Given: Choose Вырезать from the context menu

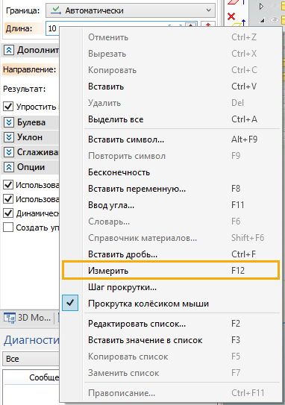Looking at the screenshot, I should 171,54.
